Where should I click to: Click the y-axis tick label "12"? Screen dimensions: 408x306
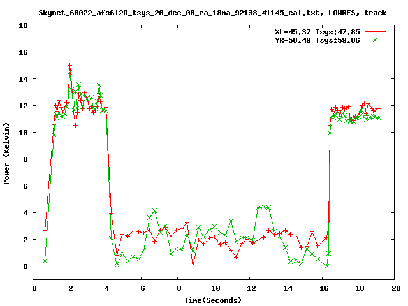23,106
